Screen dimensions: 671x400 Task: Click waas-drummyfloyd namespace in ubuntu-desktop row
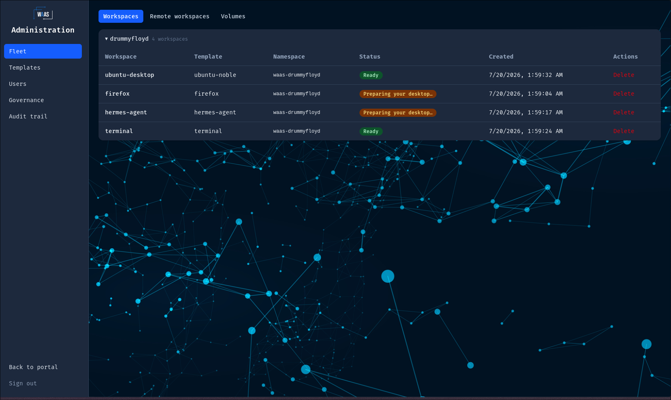tap(296, 75)
